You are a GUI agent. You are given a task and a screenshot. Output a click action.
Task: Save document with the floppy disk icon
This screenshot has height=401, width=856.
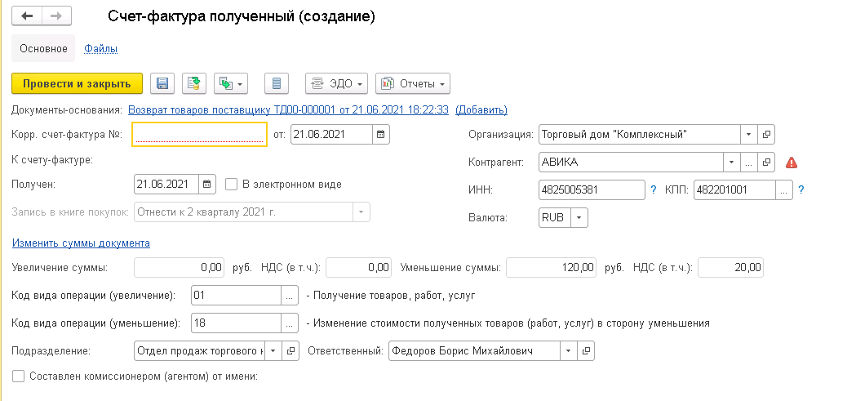click(x=162, y=83)
